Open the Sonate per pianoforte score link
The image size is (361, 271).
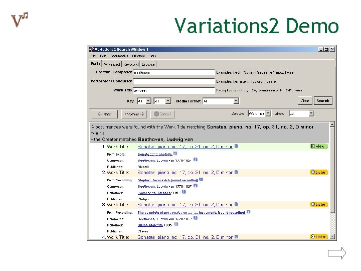pyautogui.click(x=155, y=154)
